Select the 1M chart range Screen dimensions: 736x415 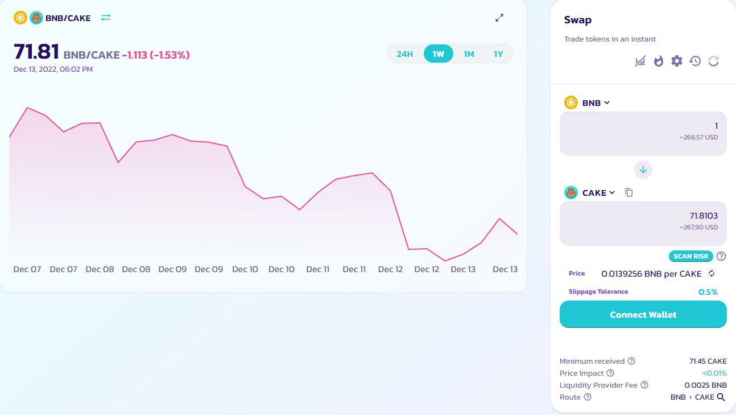[469, 54]
